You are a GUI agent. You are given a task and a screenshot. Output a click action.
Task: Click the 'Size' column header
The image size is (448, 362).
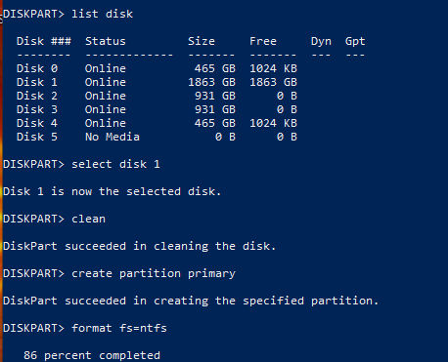(202, 41)
